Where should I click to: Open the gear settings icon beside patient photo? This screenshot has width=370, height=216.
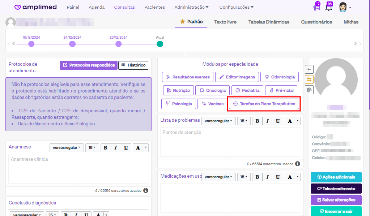coord(309,90)
